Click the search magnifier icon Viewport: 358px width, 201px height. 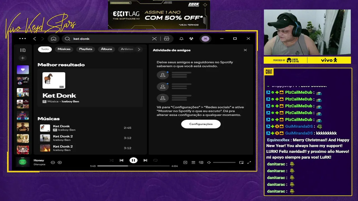tap(67, 39)
